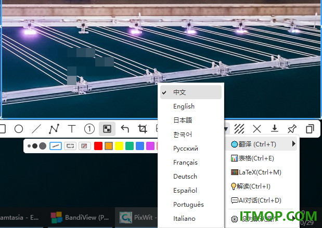This screenshot has width=322, height=228.
Task: Cancel the screenshot with the X icon
Action: [x=257, y=129]
